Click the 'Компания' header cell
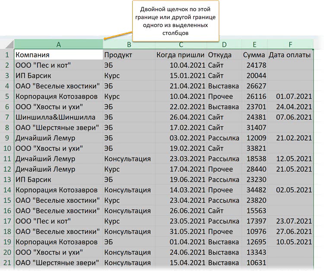This screenshot has height=271, width=324. click(58, 55)
